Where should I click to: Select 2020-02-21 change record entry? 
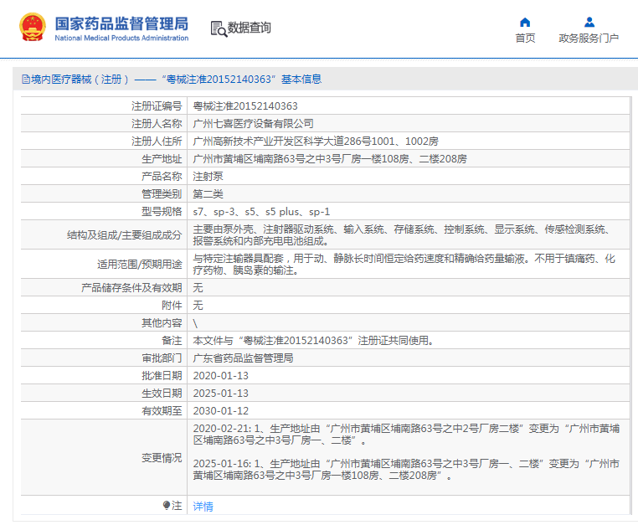[406, 435]
